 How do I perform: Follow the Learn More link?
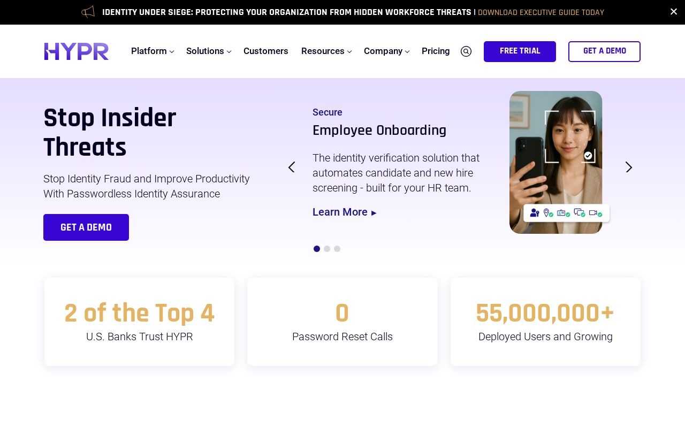345,212
